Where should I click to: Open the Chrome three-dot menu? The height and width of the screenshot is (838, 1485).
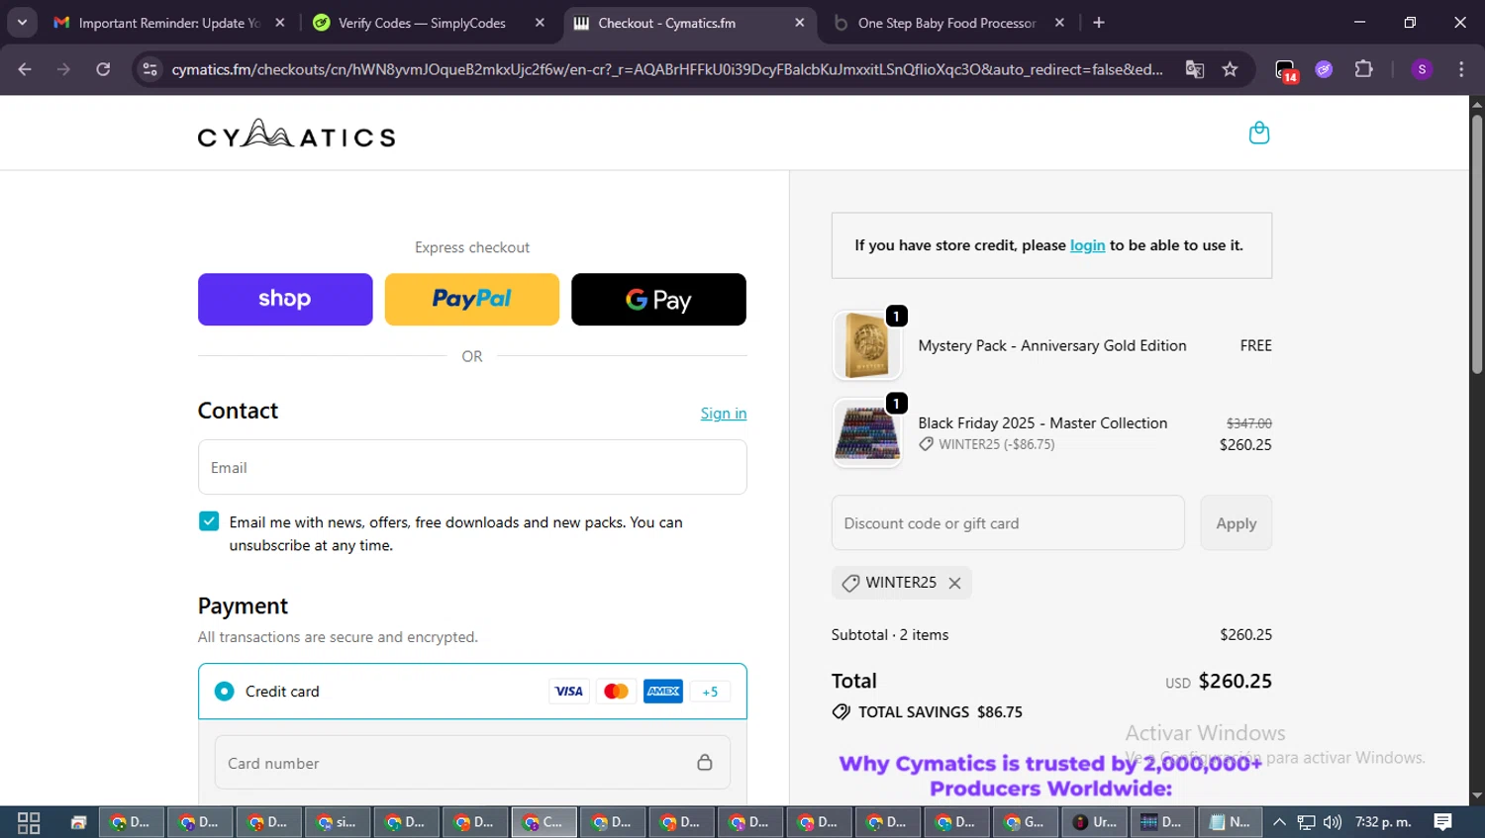click(1461, 69)
